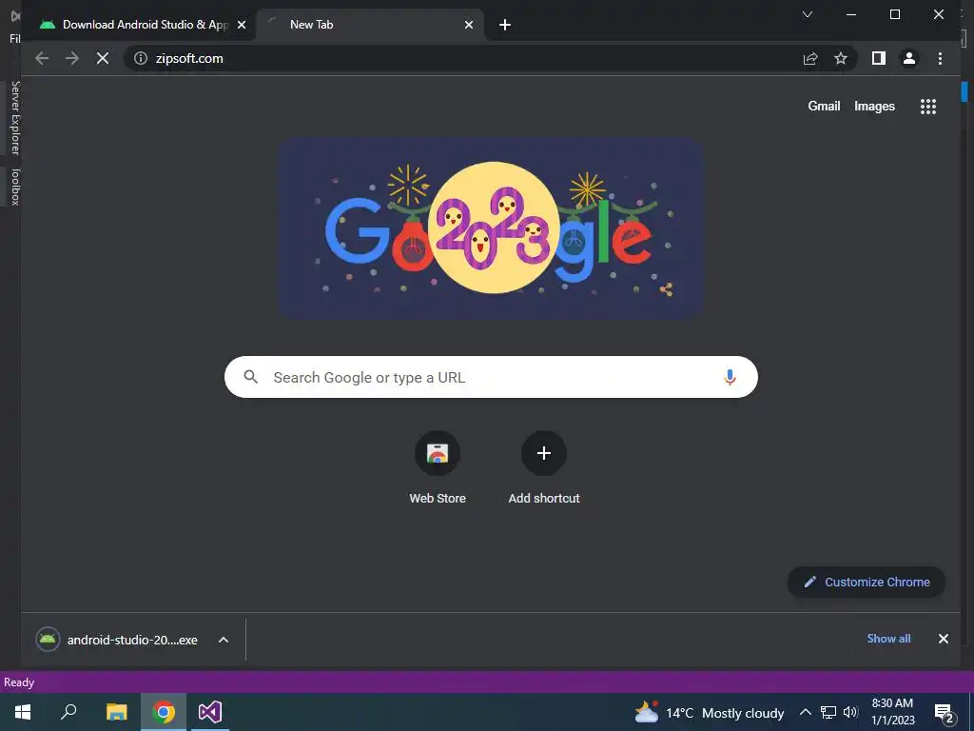974x731 pixels.
Task: Show hidden system tray icons
Action: point(805,712)
